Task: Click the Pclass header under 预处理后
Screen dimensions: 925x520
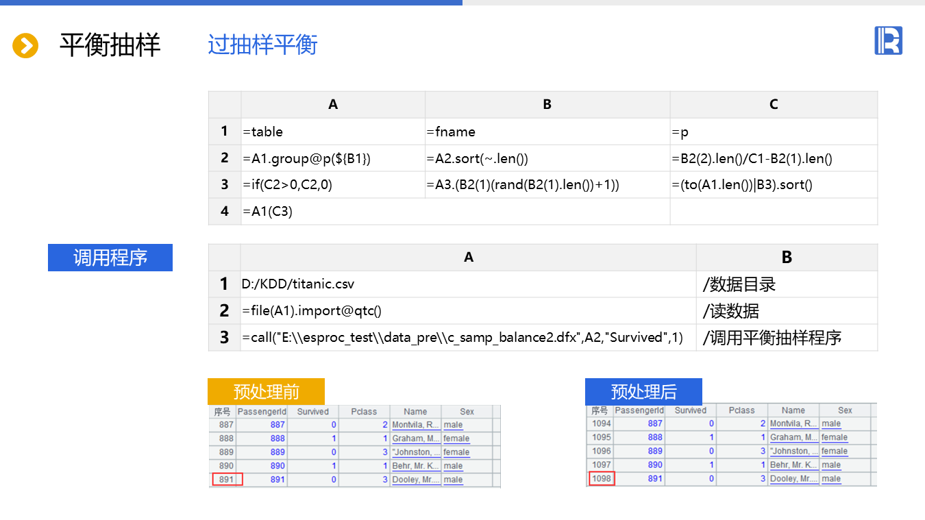Action: tap(742, 410)
